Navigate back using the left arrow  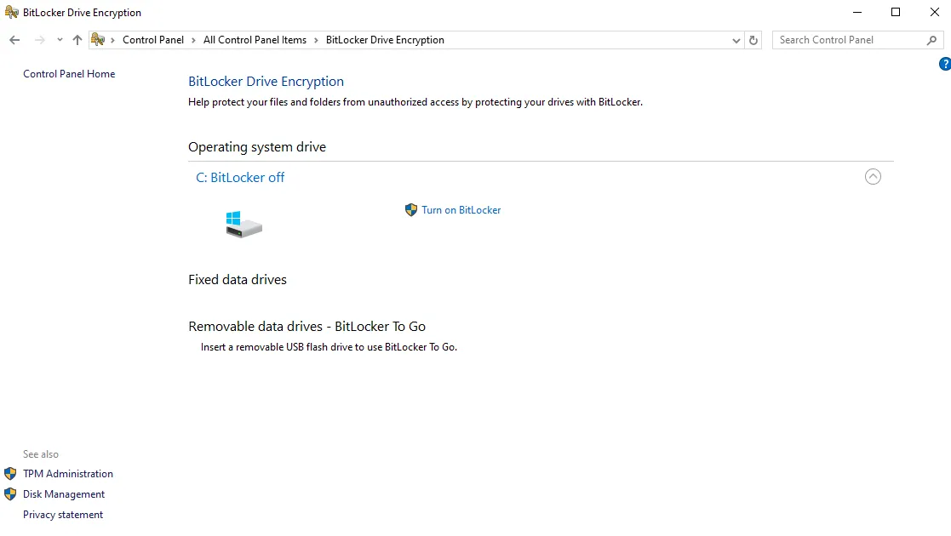click(x=14, y=39)
